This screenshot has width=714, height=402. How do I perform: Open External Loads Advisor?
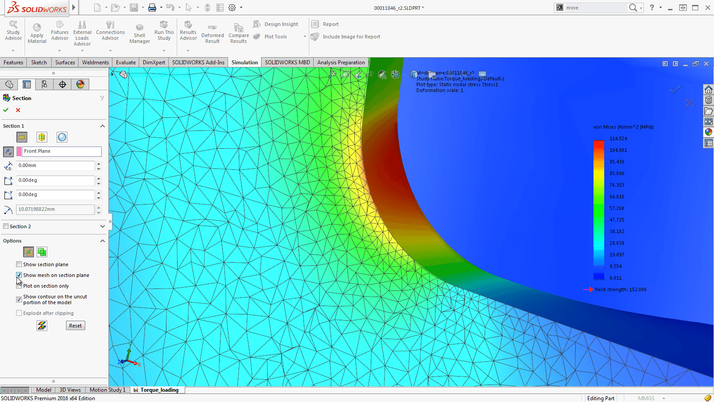(82, 33)
